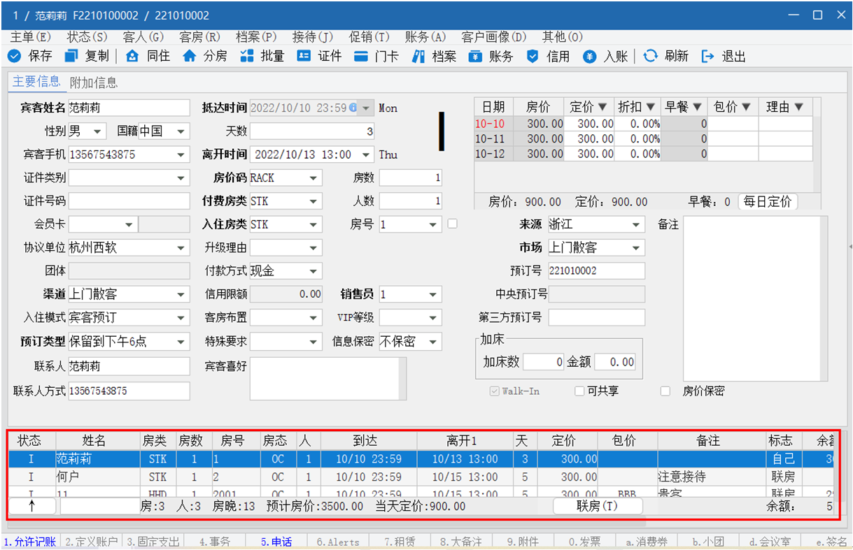Open the 其他(O) menu
The width and height of the screenshot is (853, 550).
563,37
